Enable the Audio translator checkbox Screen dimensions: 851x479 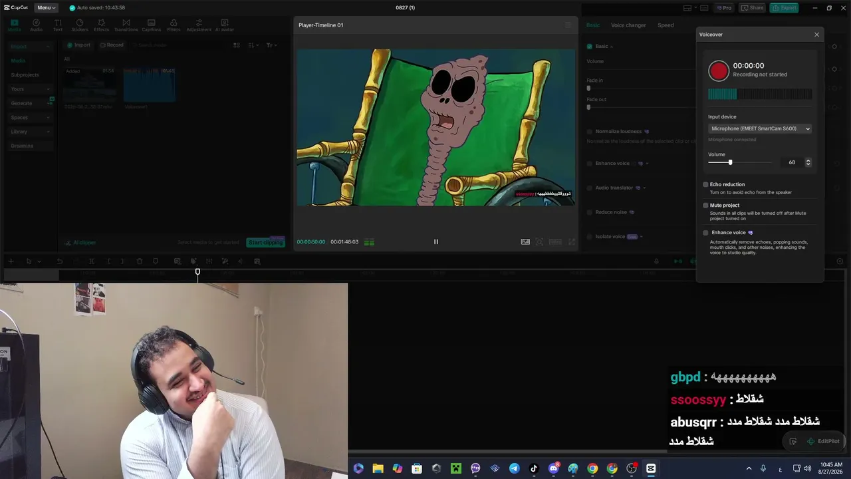click(589, 188)
